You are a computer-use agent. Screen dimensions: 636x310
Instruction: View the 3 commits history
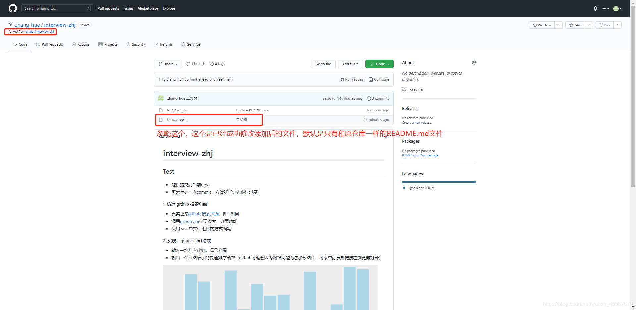click(378, 98)
